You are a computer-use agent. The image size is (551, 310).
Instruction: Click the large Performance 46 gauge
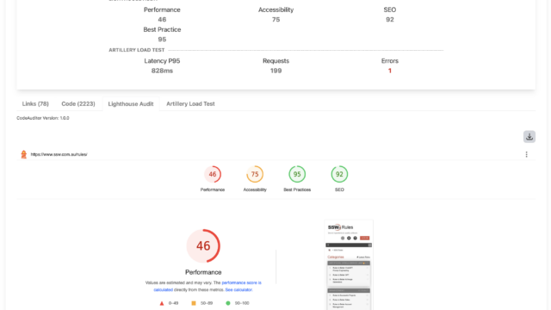click(203, 246)
